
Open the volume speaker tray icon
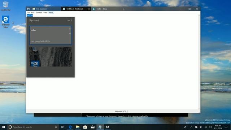coord(210,127)
